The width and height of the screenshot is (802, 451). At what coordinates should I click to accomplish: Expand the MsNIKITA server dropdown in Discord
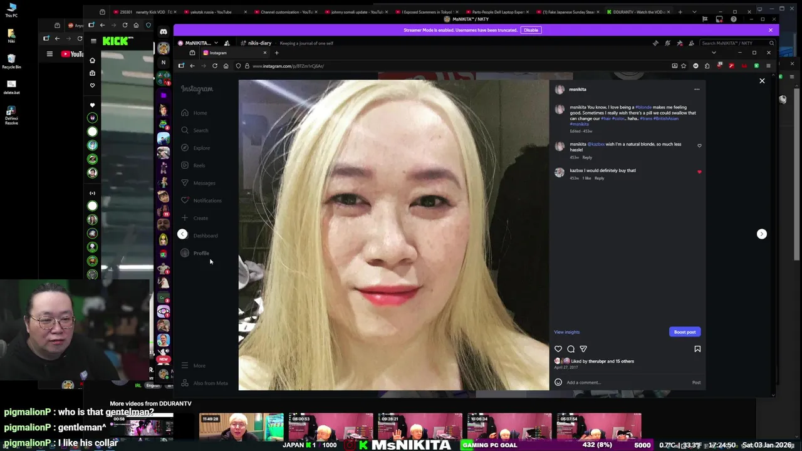tap(198, 43)
